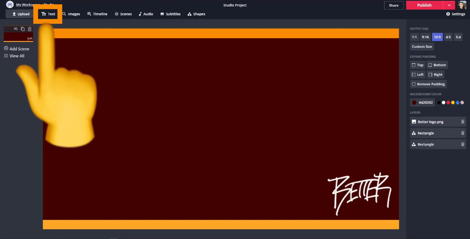Click the trash icon on scene thumbnail

tap(30, 29)
